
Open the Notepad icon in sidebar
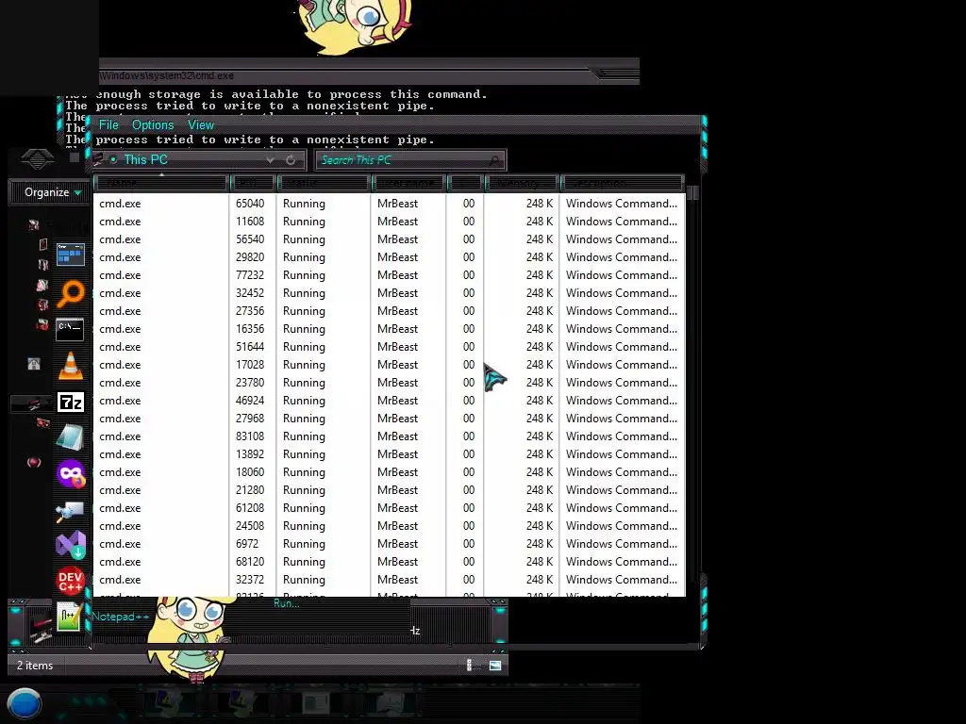[x=70, y=437]
